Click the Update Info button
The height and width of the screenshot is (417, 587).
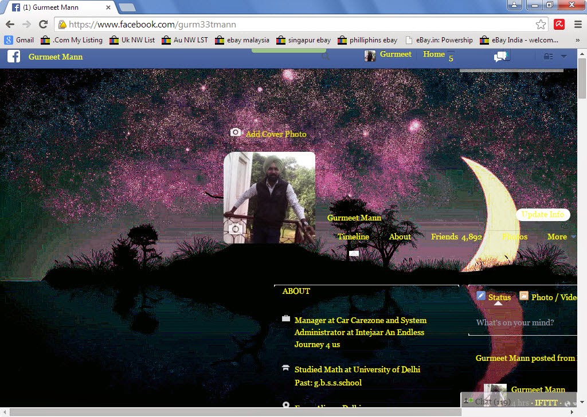coord(543,214)
